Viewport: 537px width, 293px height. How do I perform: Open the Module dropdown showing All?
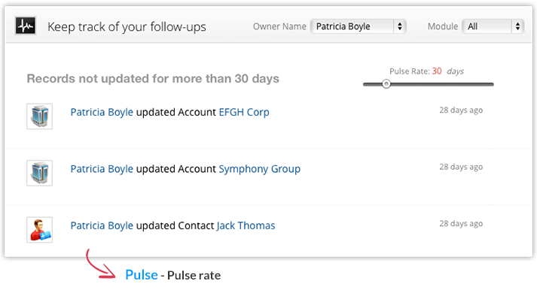[493, 26]
